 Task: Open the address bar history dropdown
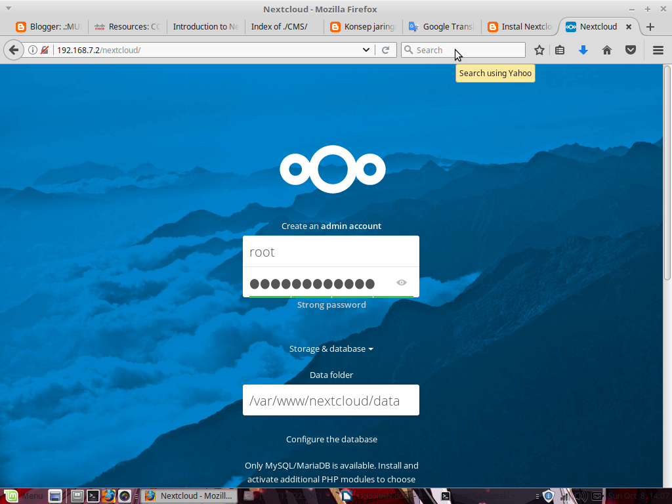pos(366,49)
